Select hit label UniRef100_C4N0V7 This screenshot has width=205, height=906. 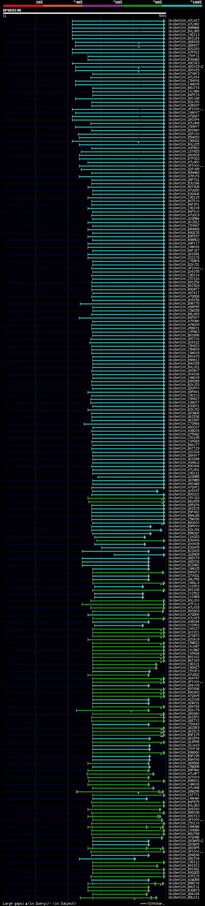point(184,112)
